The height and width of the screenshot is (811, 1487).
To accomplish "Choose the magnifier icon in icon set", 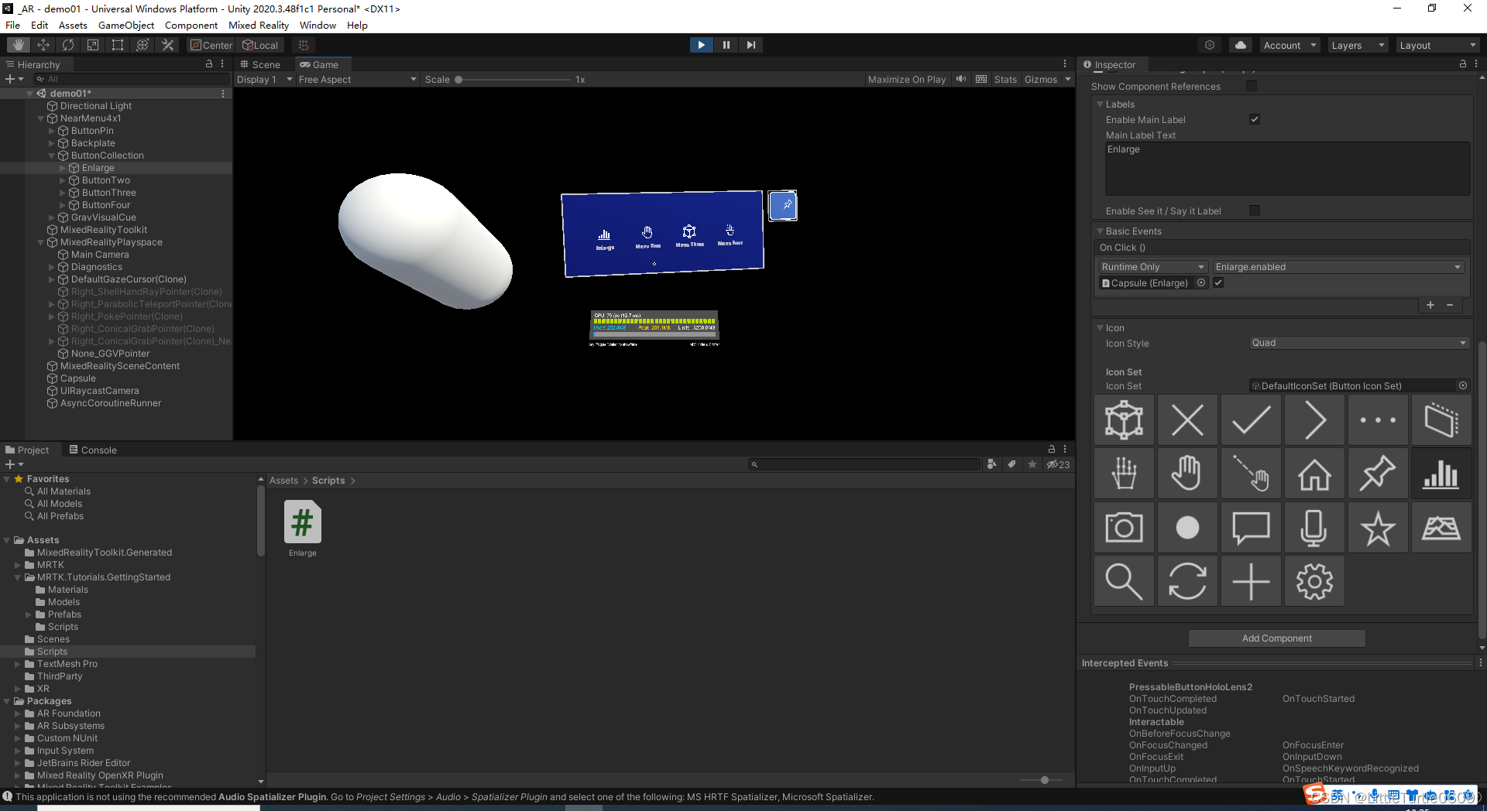I will pos(1124,580).
